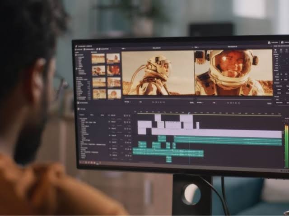
Task: Select the wide teal audio clip starting at timeline's left edge
Action: point(168,152)
